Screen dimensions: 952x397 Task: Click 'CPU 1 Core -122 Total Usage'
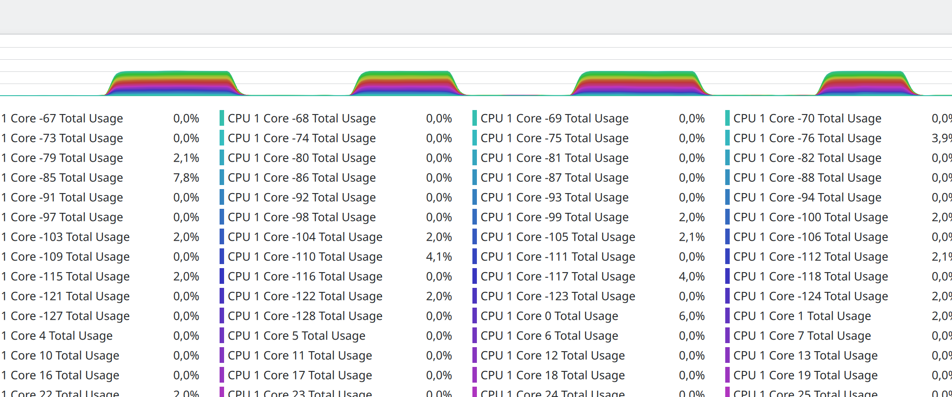pos(305,296)
